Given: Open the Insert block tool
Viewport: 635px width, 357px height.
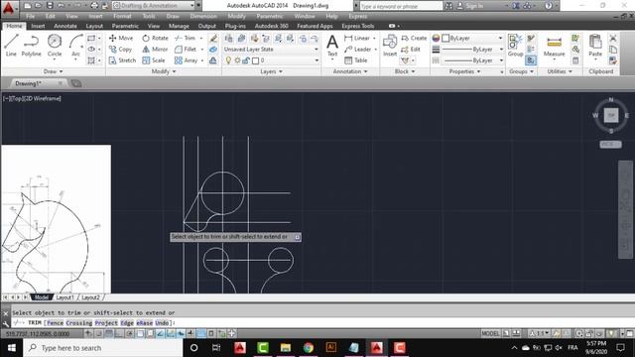Looking at the screenshot, I should tap(390, 46).
